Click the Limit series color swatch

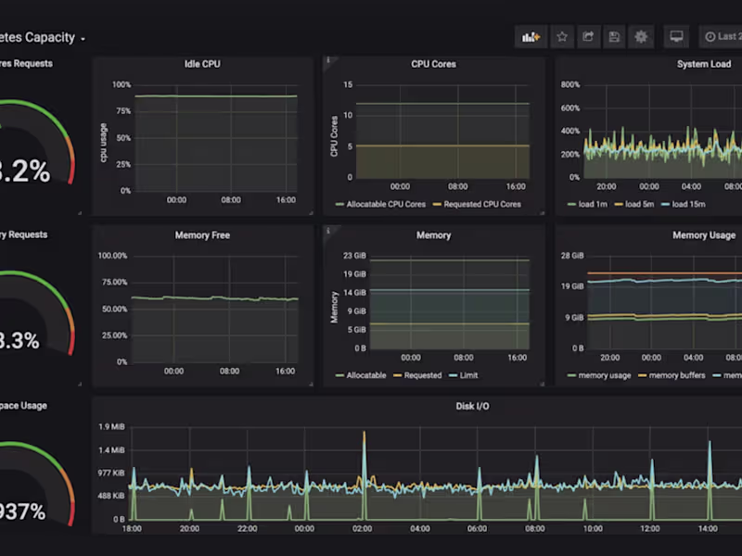(x=452, y=375)
